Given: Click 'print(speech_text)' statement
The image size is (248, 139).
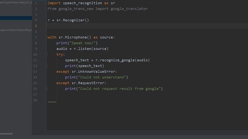Looking at the screenshot, I should click(84, 66).
